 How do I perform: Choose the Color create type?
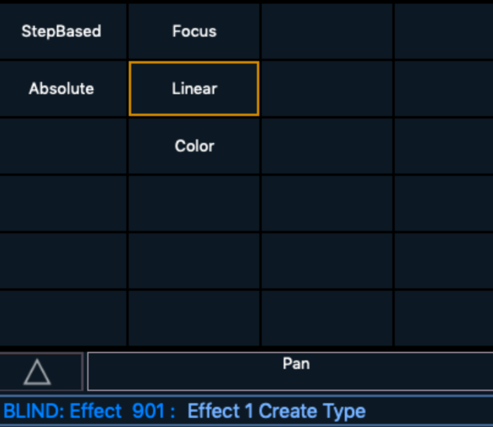coord(193,146)
